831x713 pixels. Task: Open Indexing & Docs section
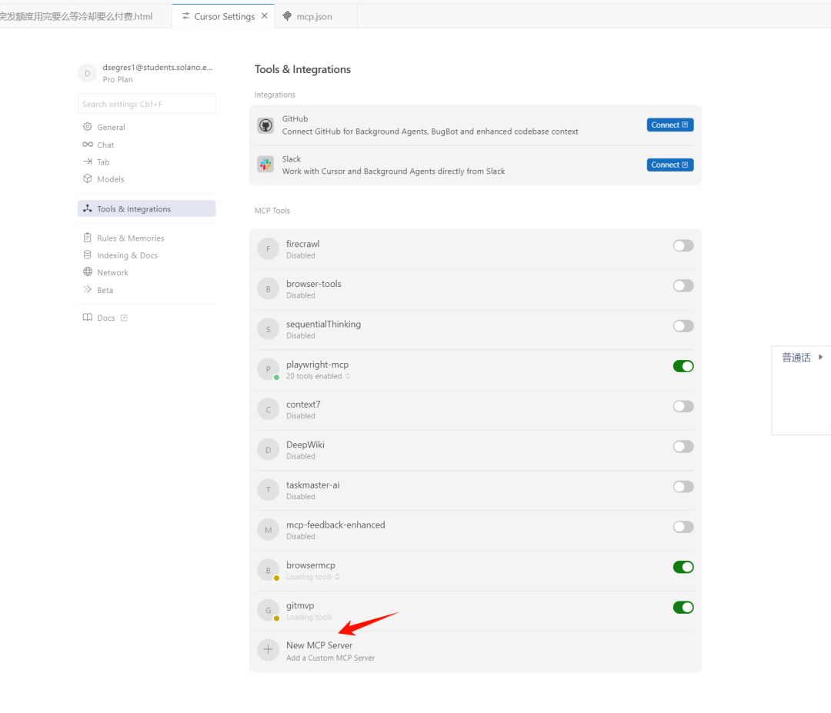pos(147,255)
